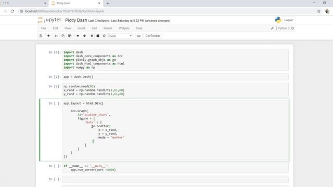Click the Jupyter logo

[x=49, y=20]
